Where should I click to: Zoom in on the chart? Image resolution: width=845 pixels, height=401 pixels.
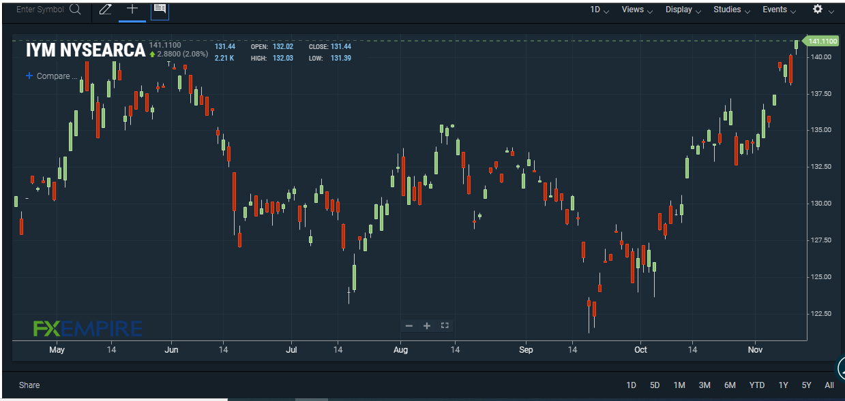426,325
